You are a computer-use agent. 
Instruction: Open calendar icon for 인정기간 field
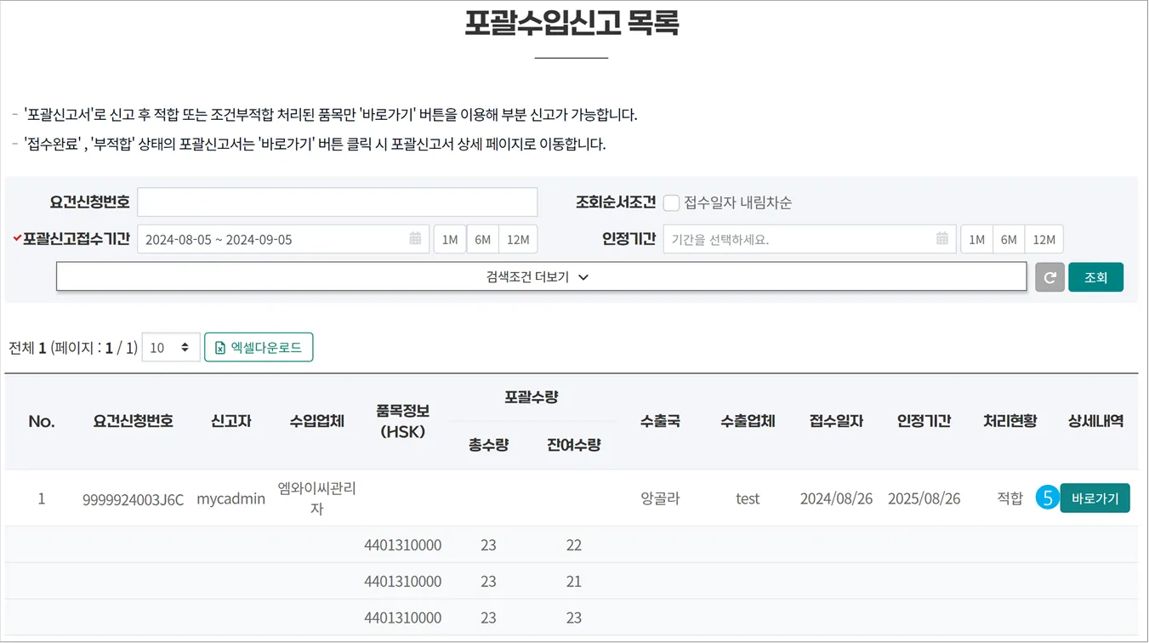(x=941, y=239)
